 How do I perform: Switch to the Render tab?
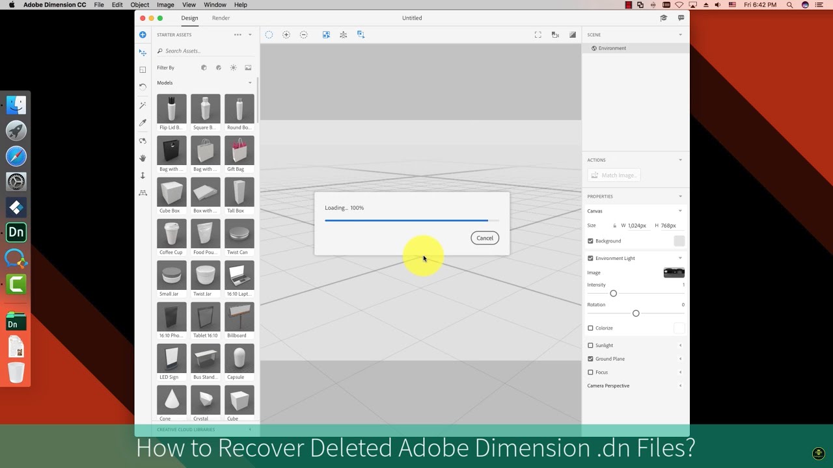221,18
